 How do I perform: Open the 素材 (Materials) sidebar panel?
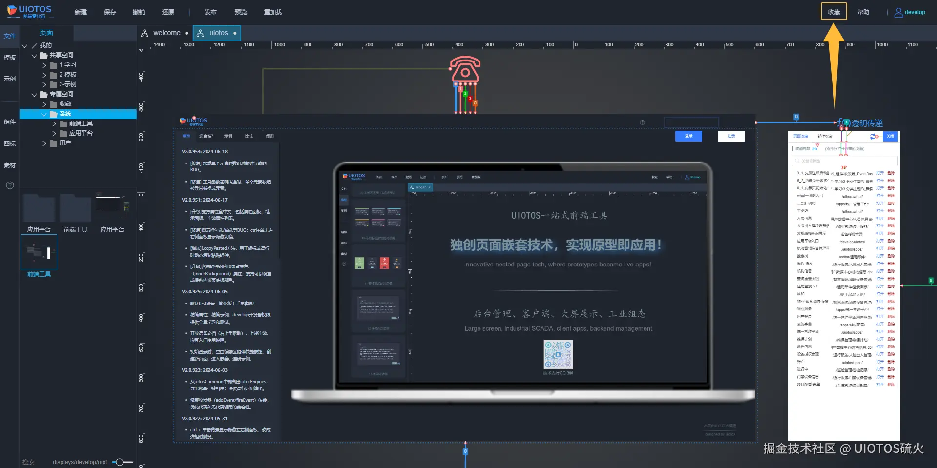coord(9,165)
